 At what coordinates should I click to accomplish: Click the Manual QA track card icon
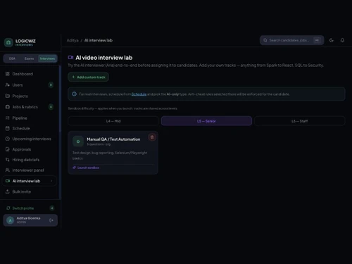pyautogui.click(x=78, y=142)
